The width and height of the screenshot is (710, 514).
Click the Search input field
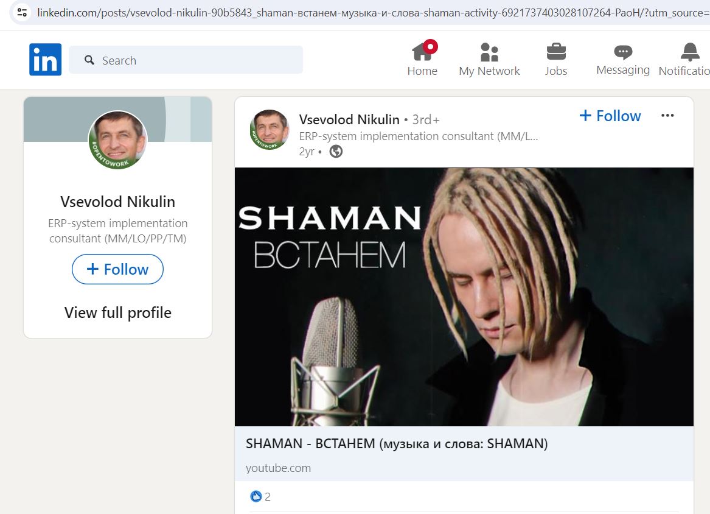[x=186, y=60]
